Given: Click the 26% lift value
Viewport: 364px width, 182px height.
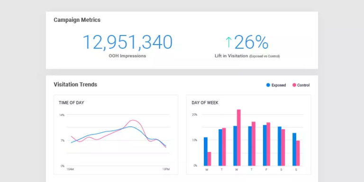Looking at the screenshot, I should (x=251, y=42).
